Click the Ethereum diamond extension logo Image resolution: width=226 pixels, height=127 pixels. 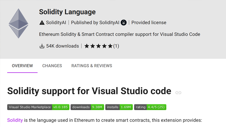pyautogui.click(x=19, y=24)
